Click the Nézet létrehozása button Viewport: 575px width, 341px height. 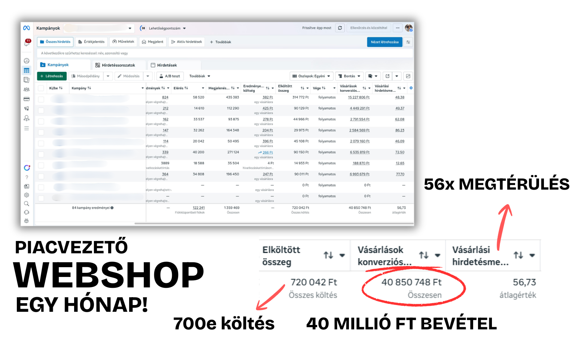click(384, 42)
